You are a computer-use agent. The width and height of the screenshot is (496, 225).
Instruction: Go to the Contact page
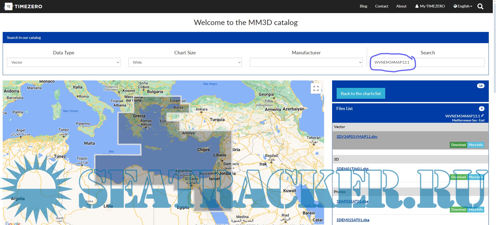(381, 6)
